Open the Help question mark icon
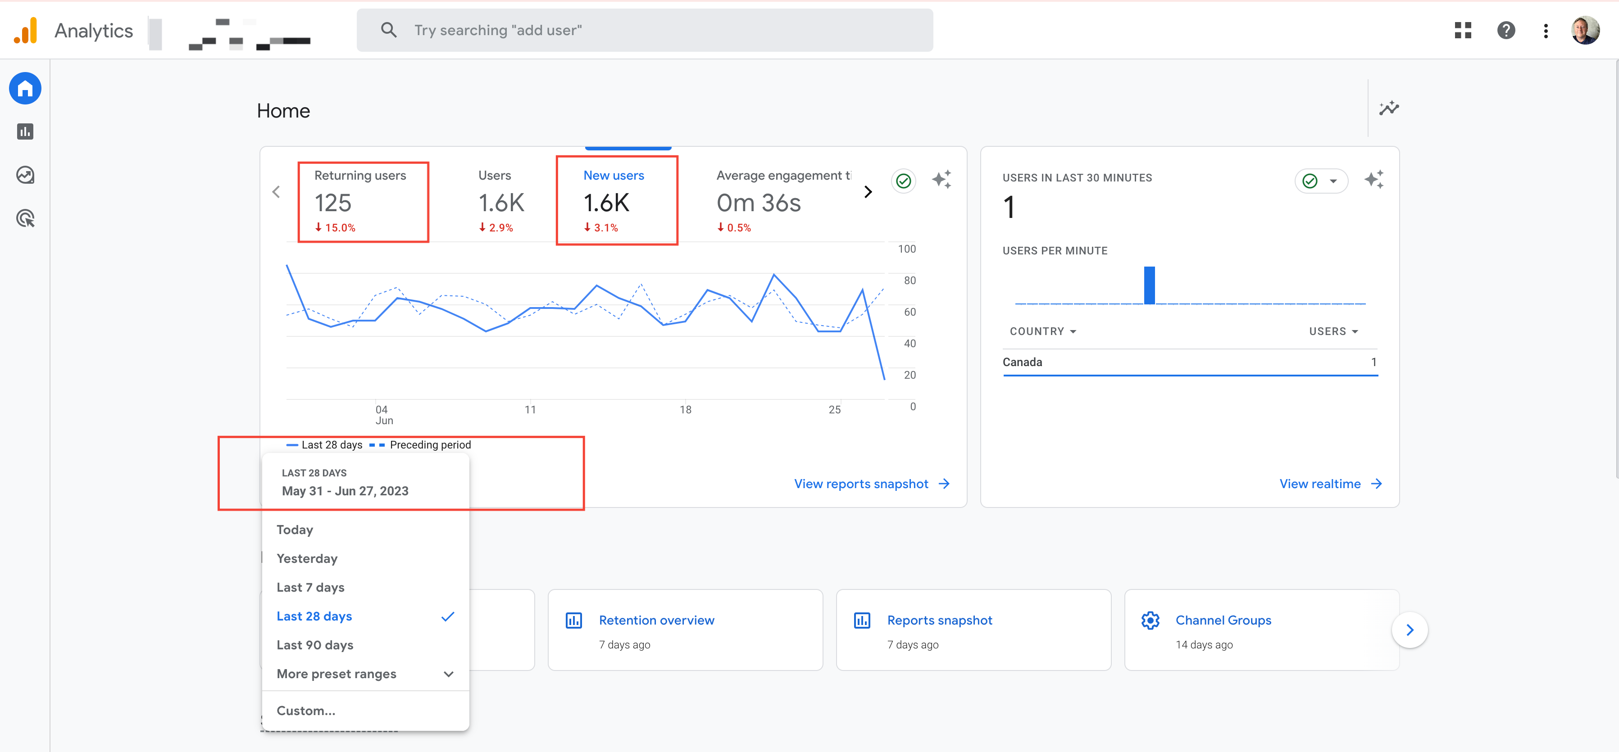 [x=1506, y=30]
